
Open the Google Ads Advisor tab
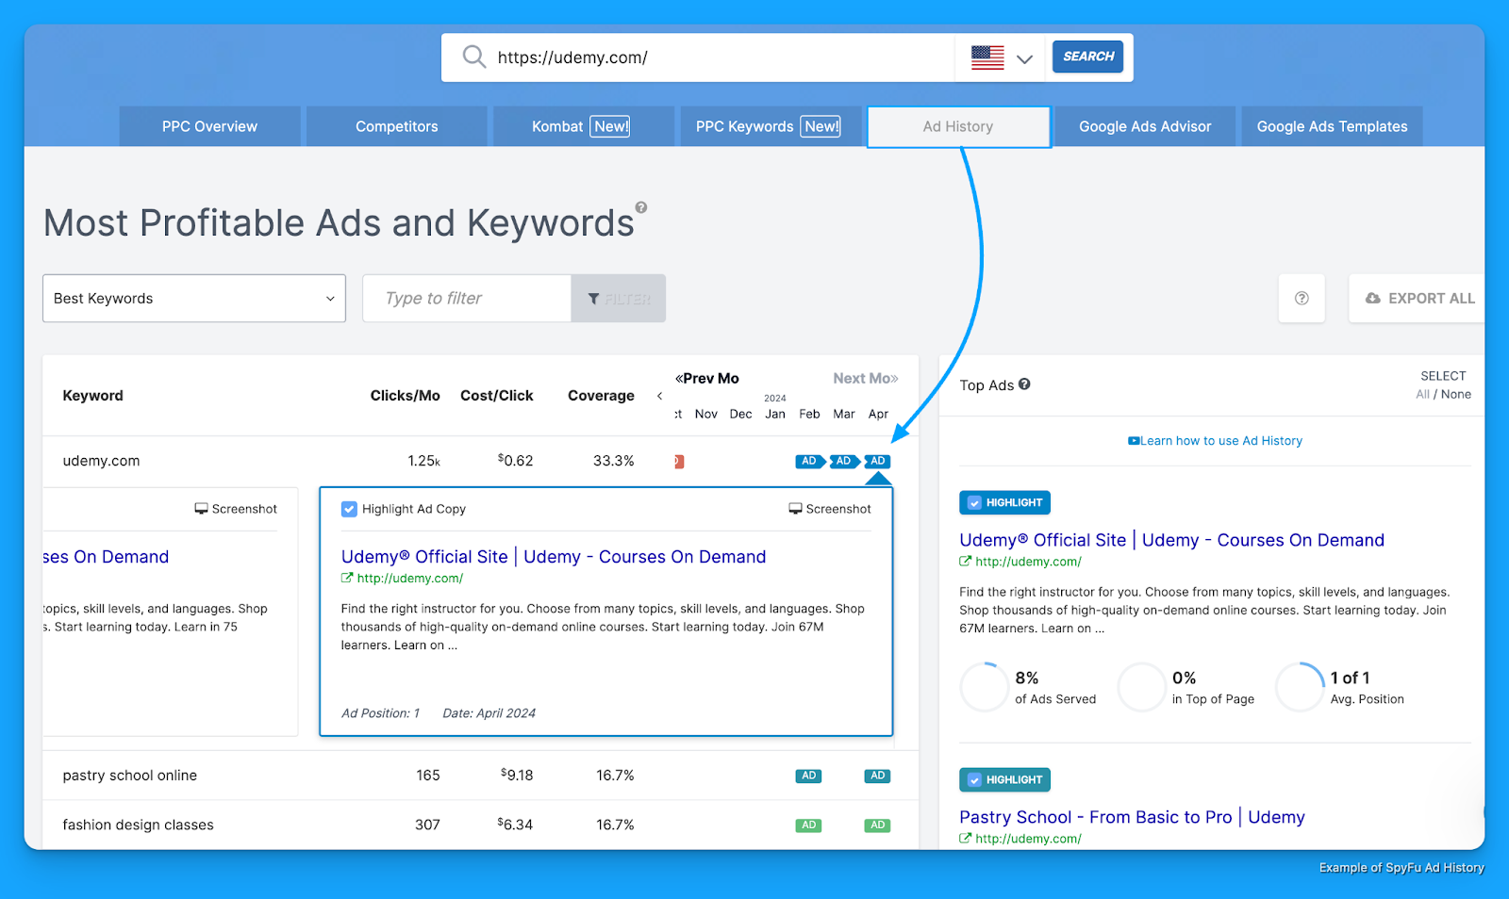[1145, 126]
